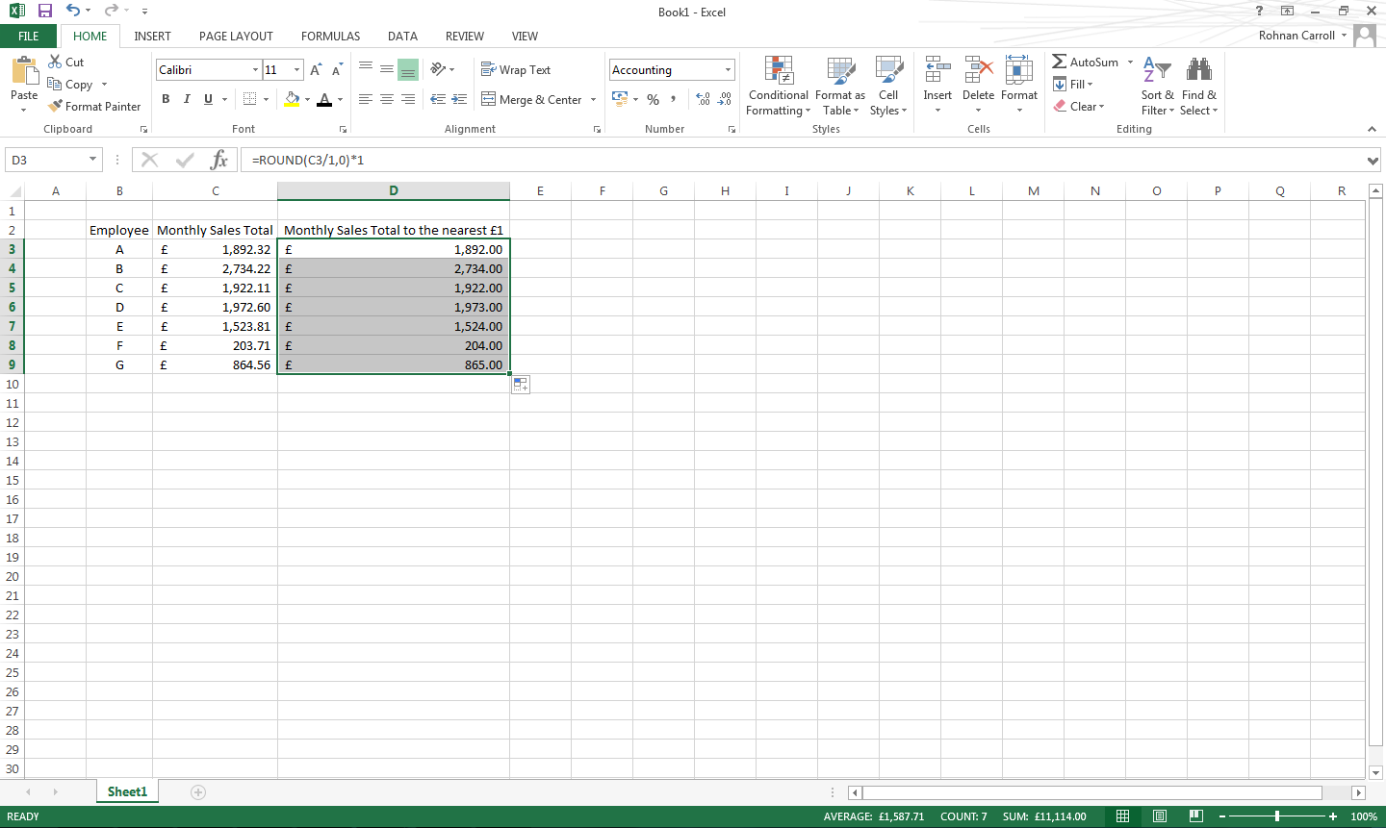
Task: Increase the indent
Action: [x=459, y=99]
